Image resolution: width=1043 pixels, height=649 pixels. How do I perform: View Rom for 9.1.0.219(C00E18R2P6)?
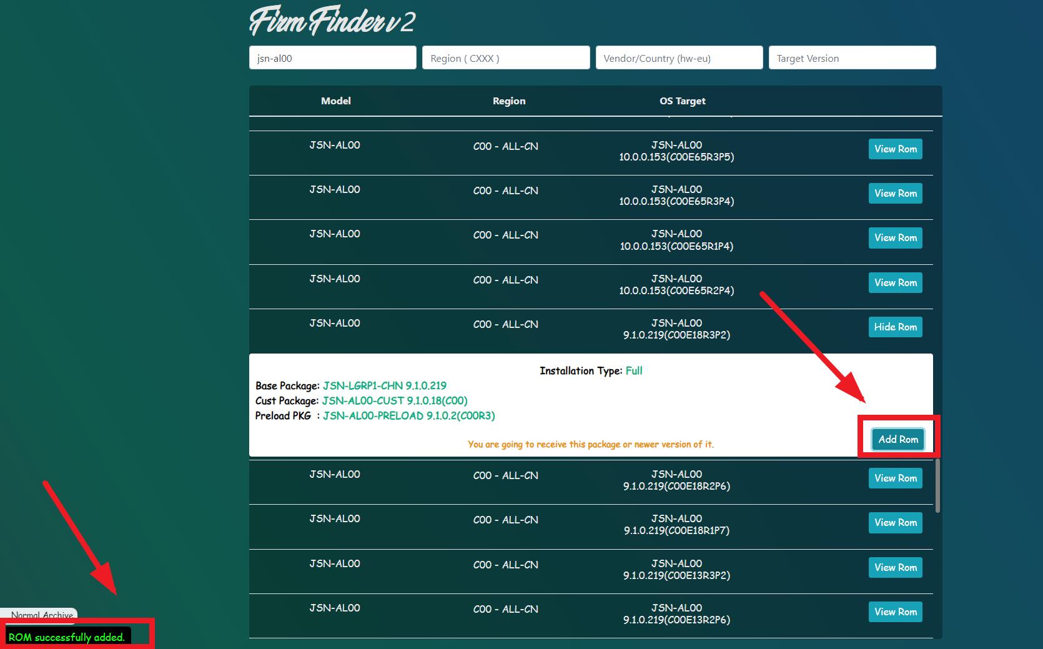(x=895, y=478)
